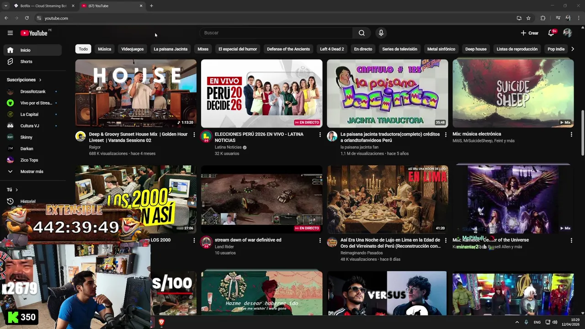This screenshot has width=585, height=329.
Task: Open the La paisana Jacinta traductora thumbnail
Action: (x=387, y=93)
